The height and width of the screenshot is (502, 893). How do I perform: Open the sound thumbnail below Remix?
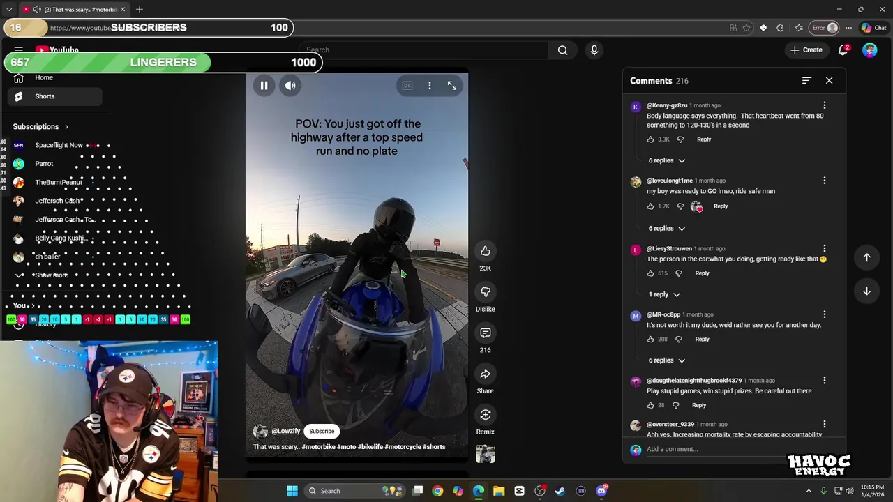point(486,455)
